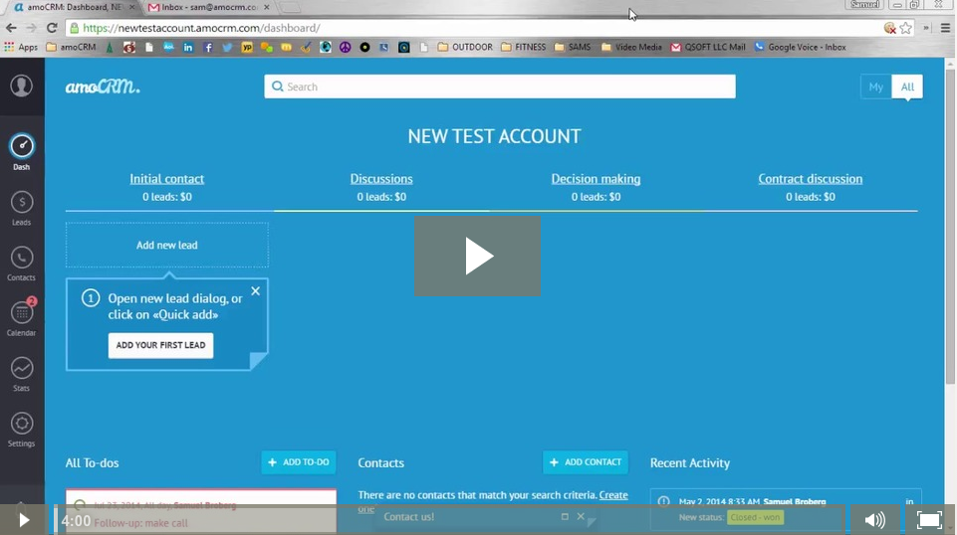This screenshot has height=535, width=957.
Task: Bookmark this page with the star icon
Action: pyautogui.click(x=906, y=28)
